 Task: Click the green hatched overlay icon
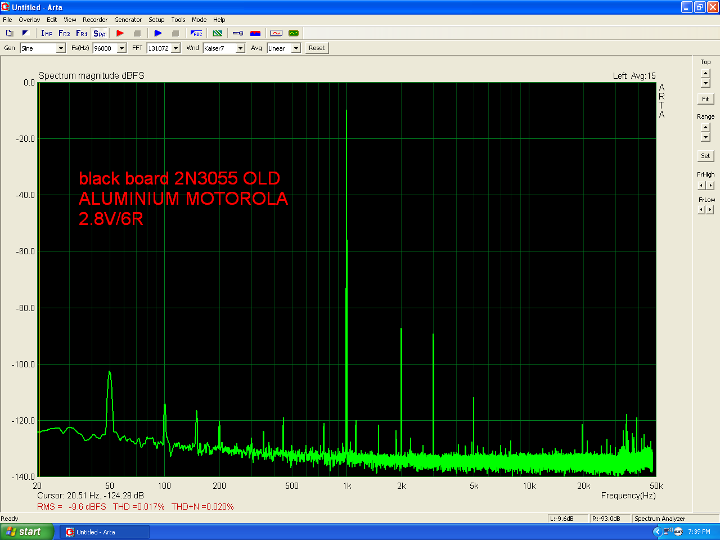tap(218, 33)
